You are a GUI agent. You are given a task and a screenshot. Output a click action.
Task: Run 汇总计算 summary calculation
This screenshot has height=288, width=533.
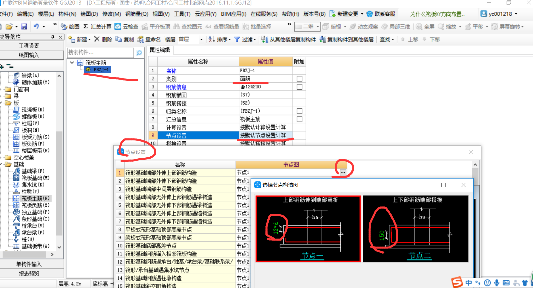click(x=97, y=26)
